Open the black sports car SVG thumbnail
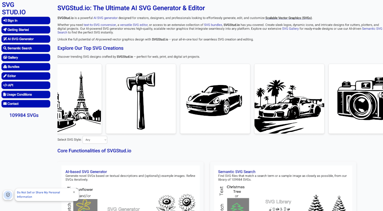 click(215, 99)
